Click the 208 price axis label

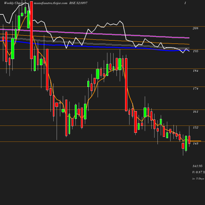[195, 28]
